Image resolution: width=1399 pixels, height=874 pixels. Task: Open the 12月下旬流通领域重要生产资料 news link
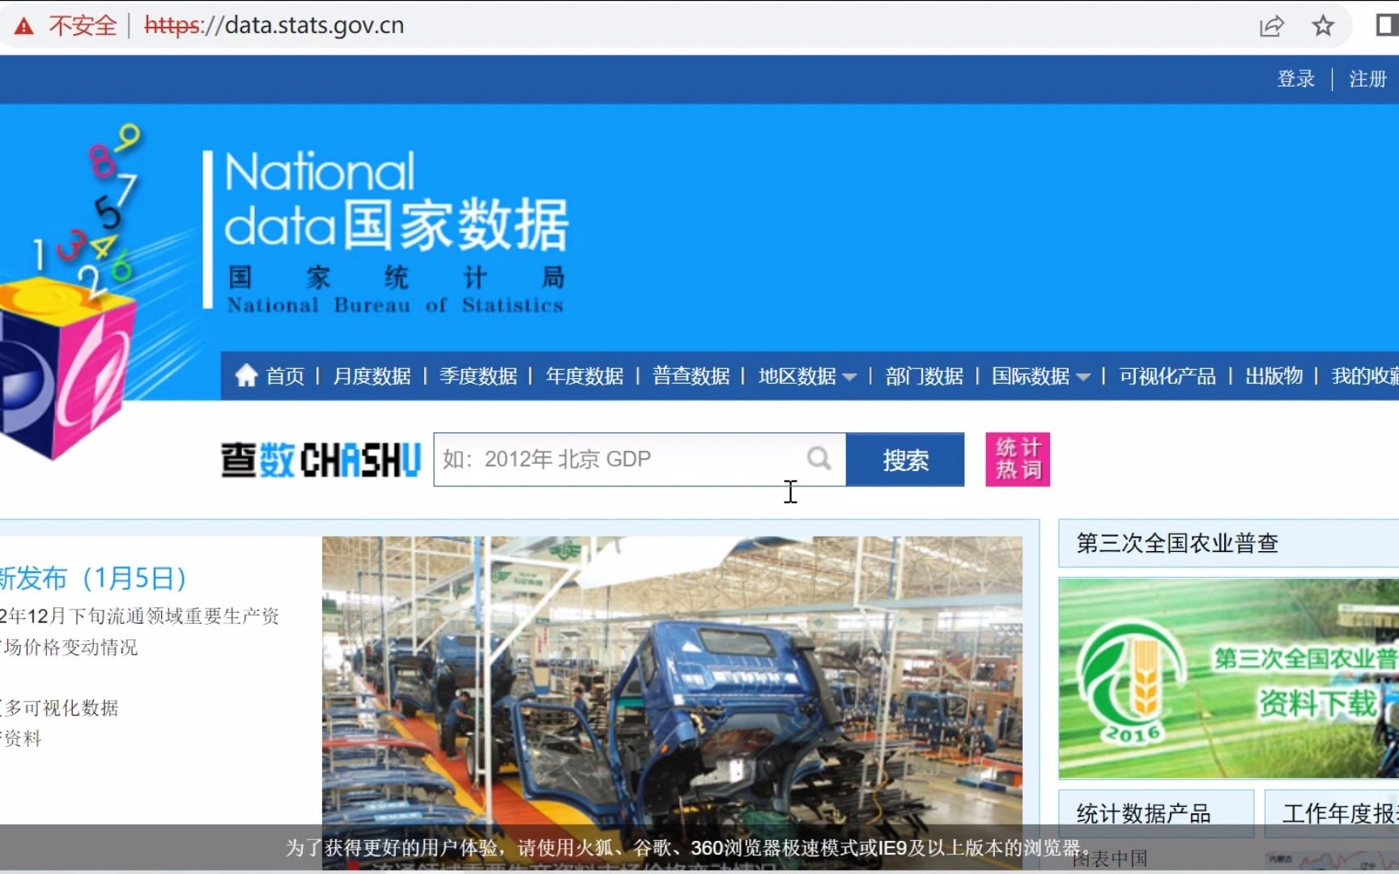click(139, 631)
